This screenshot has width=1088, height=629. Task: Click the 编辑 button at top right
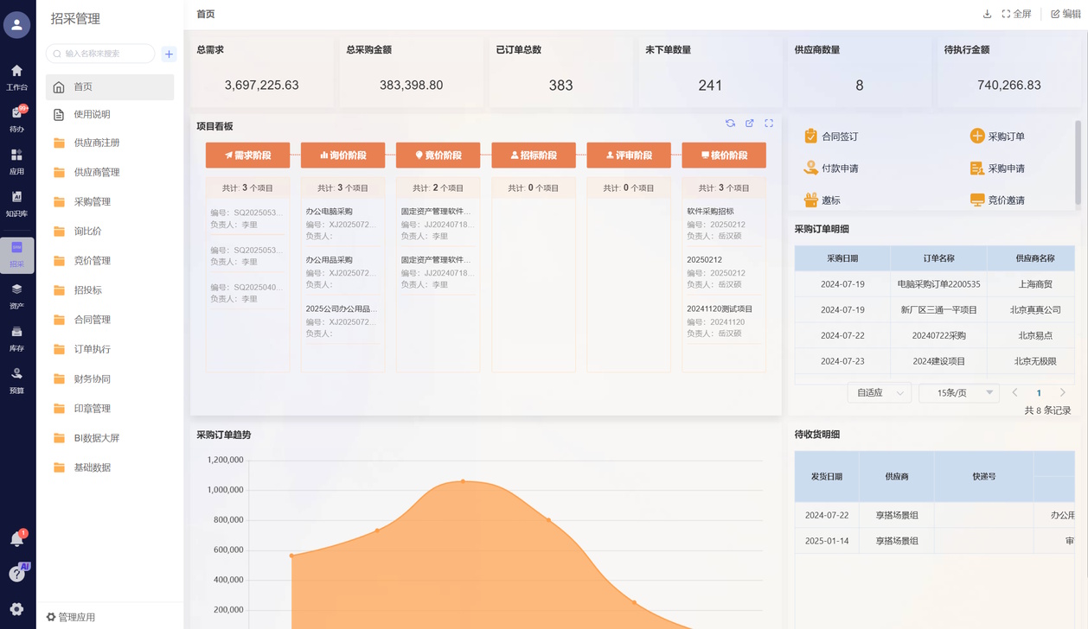click(x=1065, y=14)
